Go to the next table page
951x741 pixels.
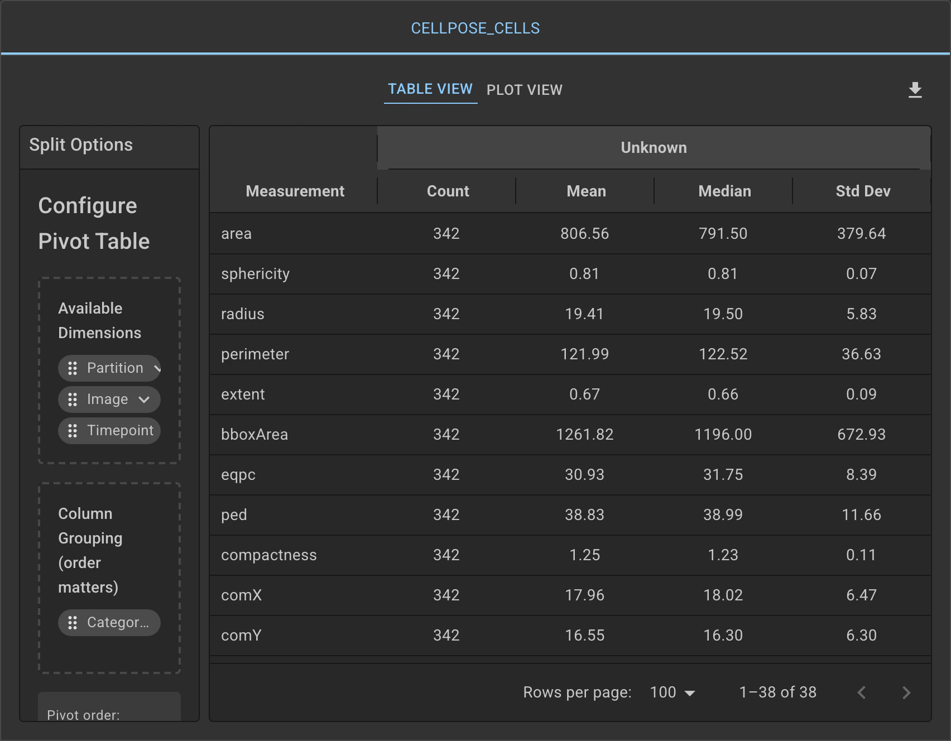[x=906, y=692]
